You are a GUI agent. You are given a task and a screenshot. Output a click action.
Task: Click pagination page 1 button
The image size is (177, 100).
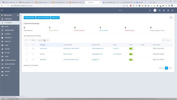[x=166, y=68]
